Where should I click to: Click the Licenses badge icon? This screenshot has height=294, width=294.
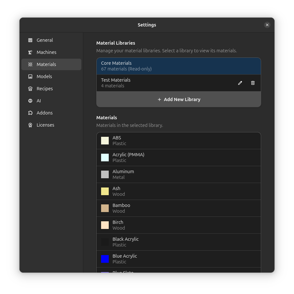point(30,125)
